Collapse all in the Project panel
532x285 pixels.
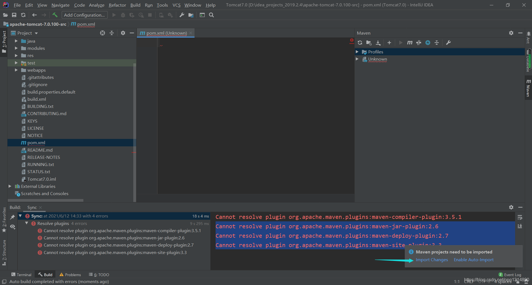click(x=112, y=33)
